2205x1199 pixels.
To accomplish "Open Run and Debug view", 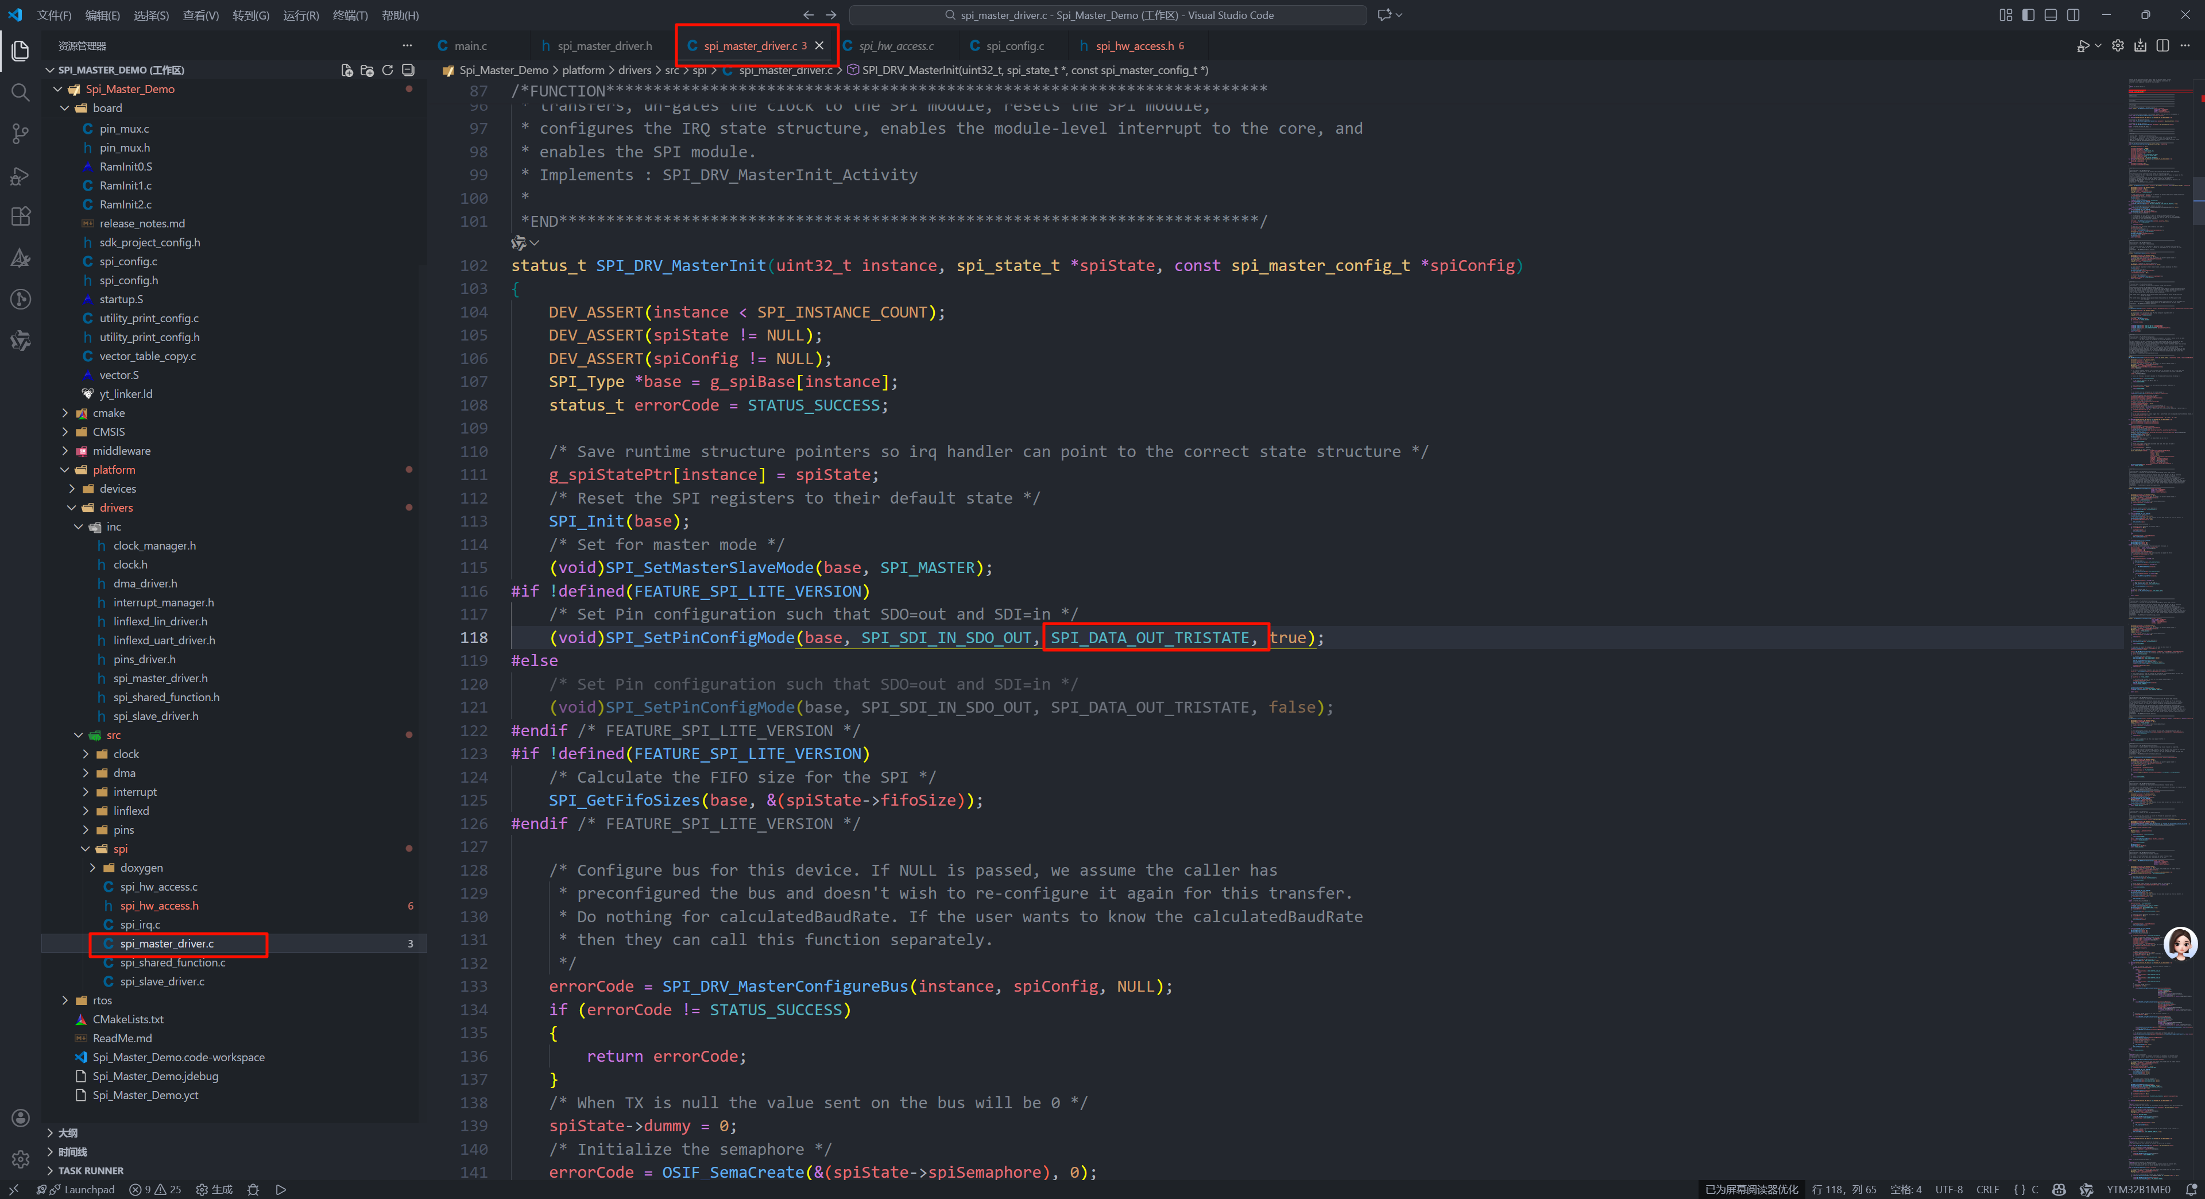I will [x=21, y=176].
